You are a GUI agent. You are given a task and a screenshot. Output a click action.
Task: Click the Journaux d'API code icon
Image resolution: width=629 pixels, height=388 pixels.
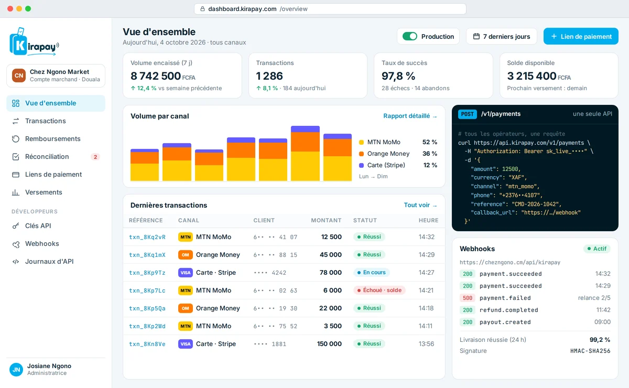(16, 262)
